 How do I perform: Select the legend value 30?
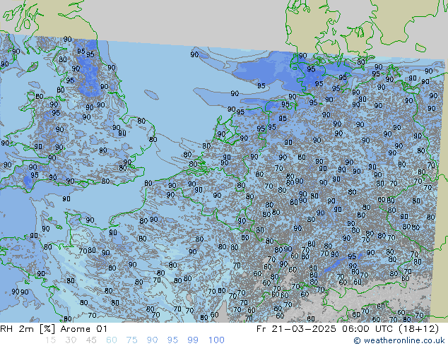point(71,340)
